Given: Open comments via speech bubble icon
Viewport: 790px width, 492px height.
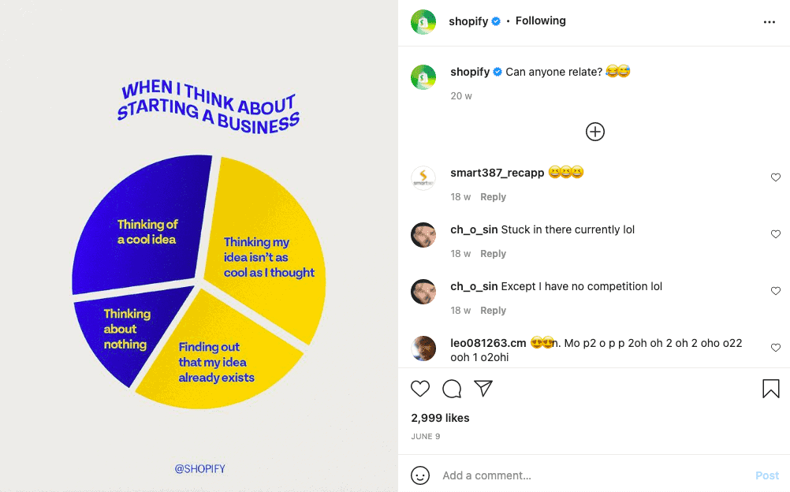Looking at the screenshot, I should point(452,389).
